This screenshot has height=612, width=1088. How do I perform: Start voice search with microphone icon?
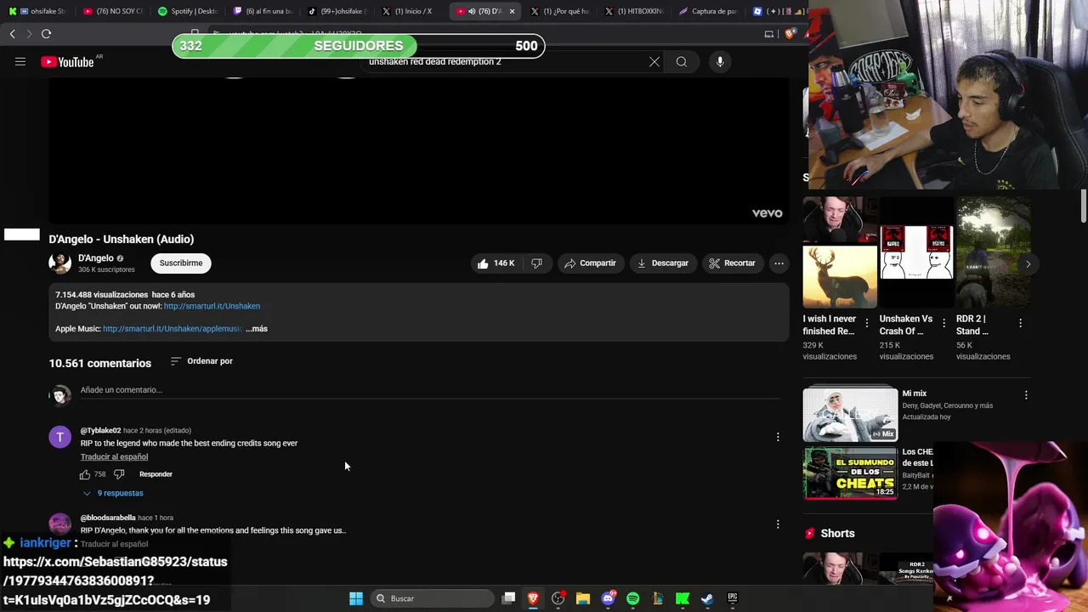720,61
